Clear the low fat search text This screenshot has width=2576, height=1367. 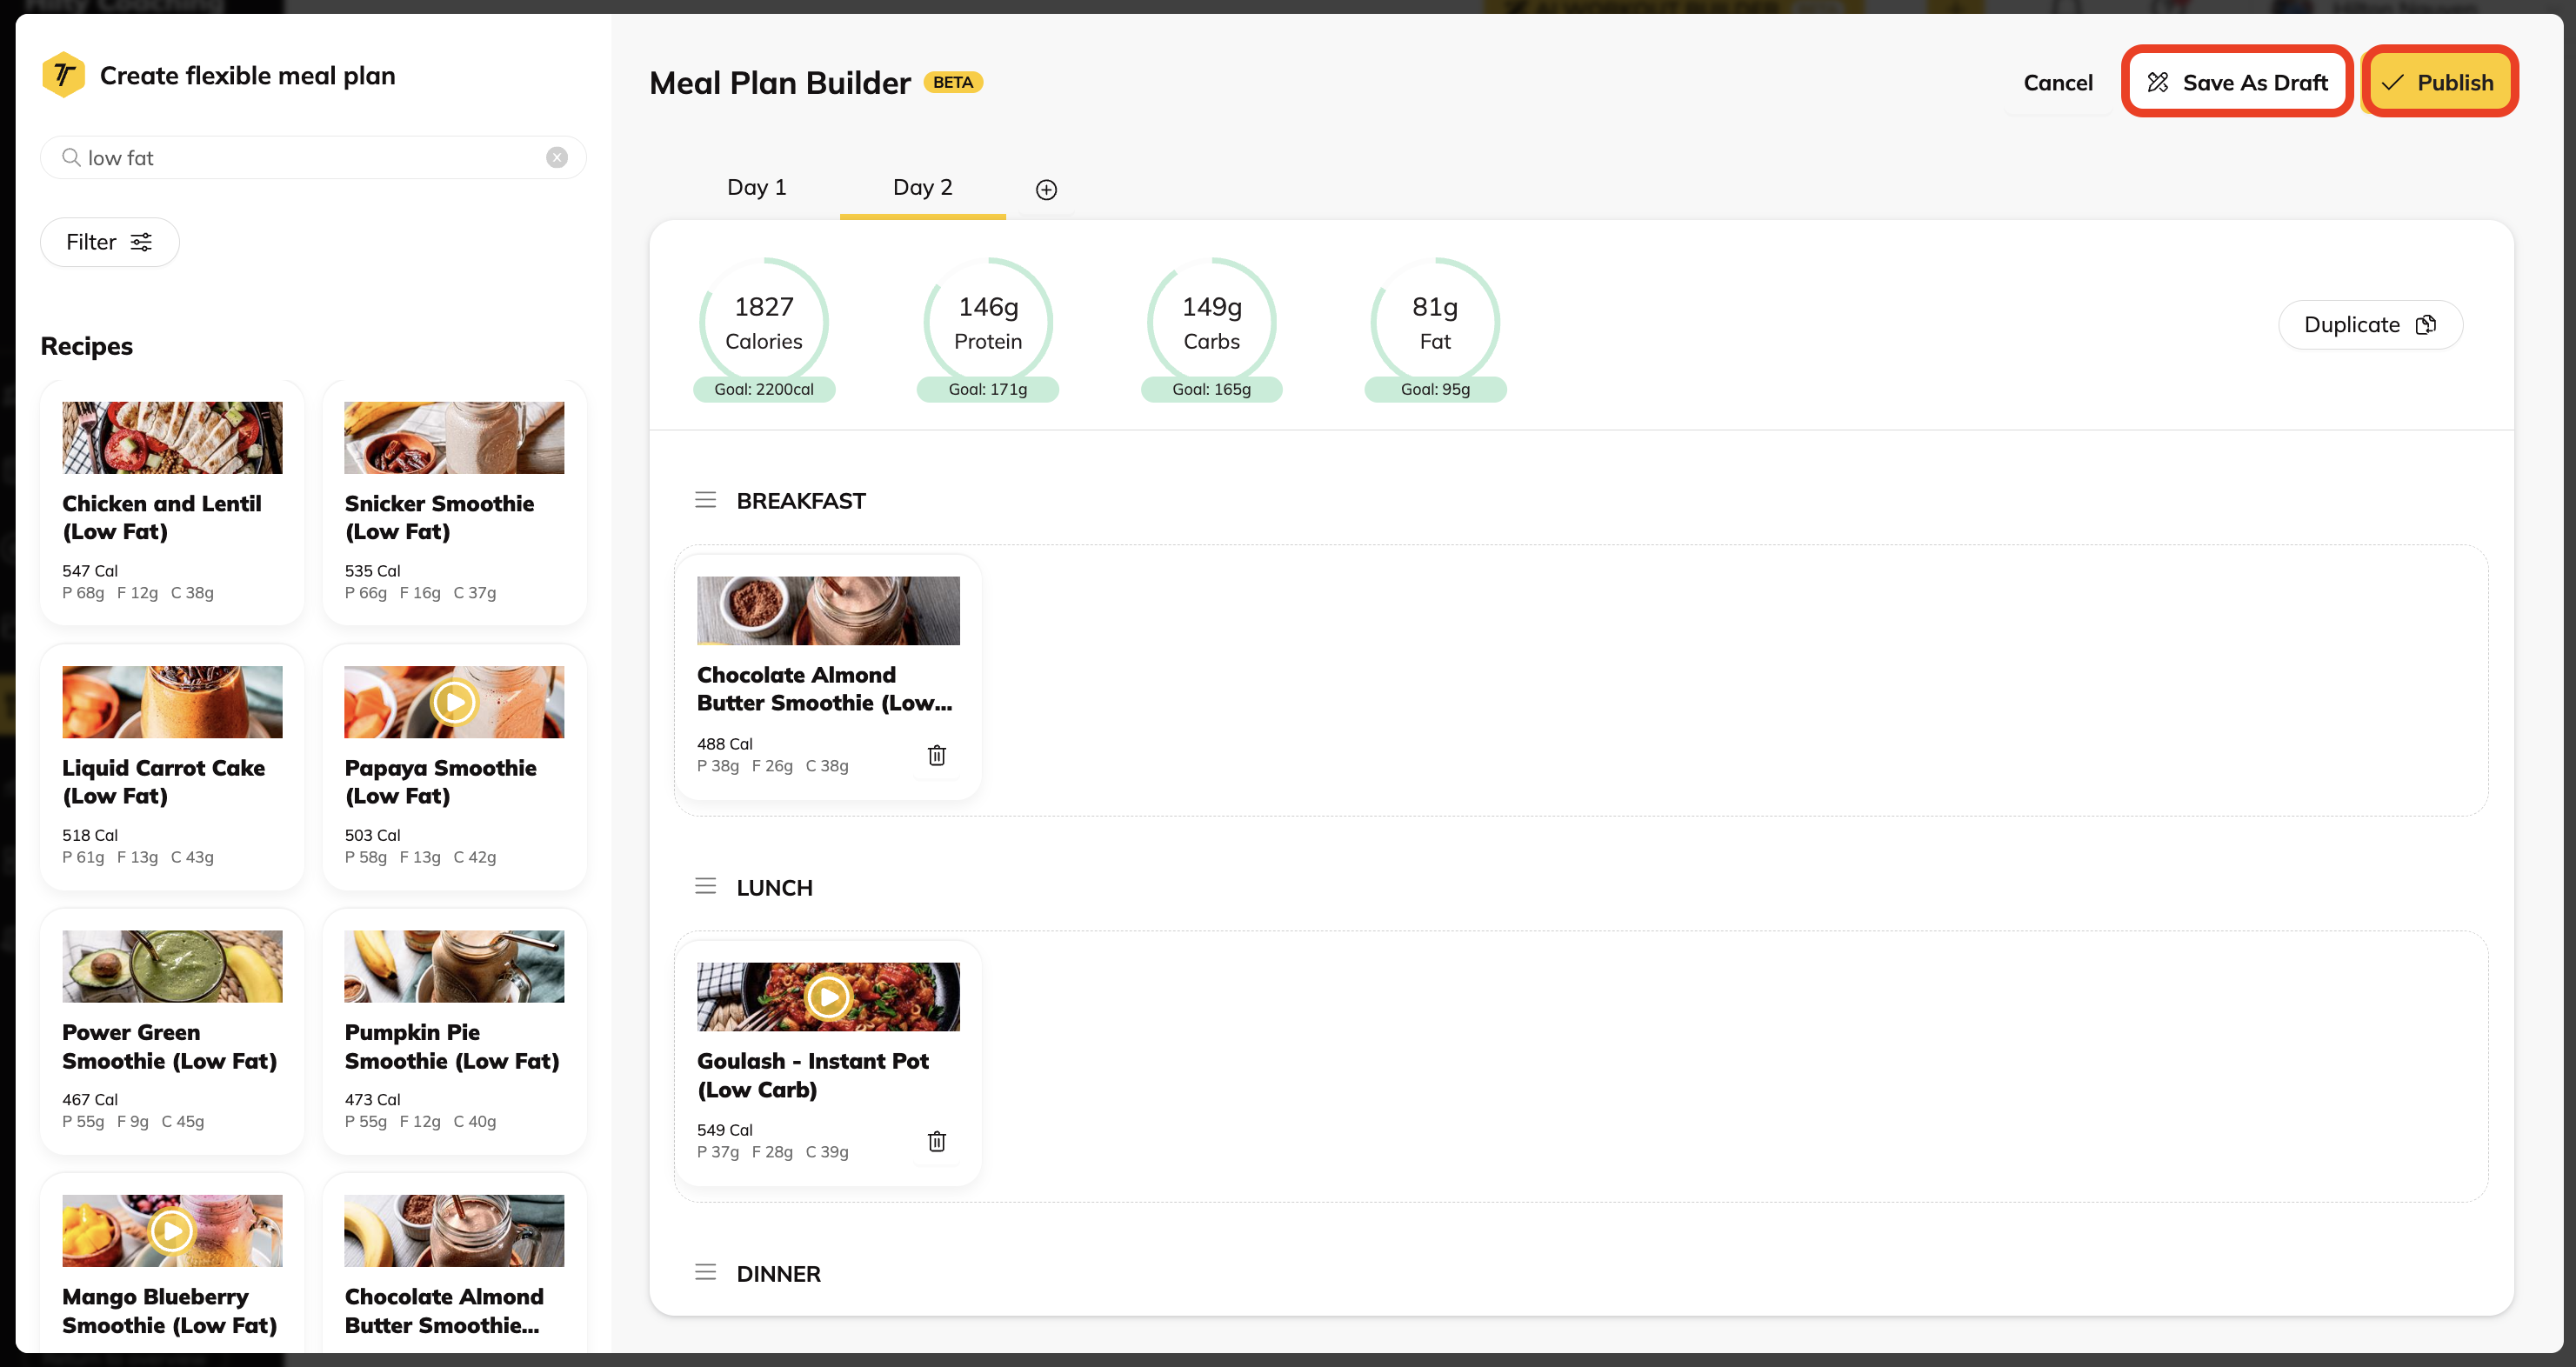[x=557, y=157]
